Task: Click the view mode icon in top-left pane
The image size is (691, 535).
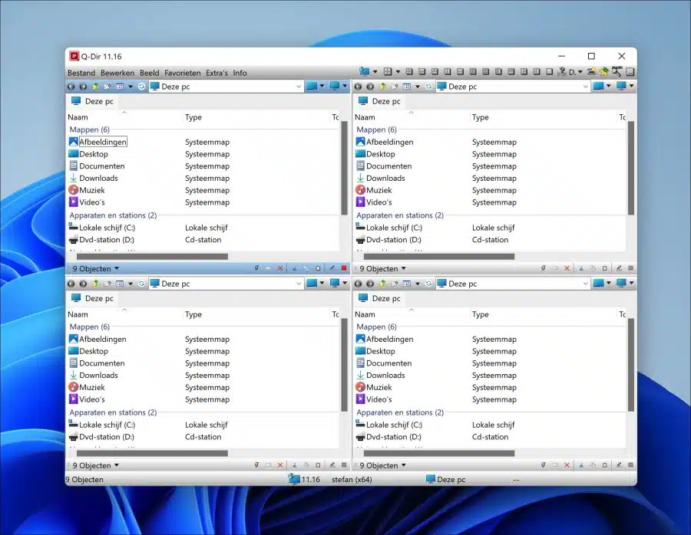Action: click(120, 87)
